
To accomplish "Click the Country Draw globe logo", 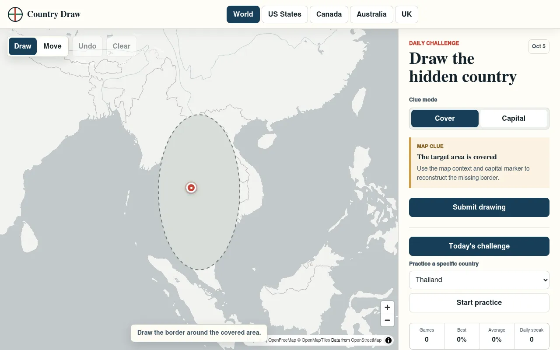I will 15,14.
